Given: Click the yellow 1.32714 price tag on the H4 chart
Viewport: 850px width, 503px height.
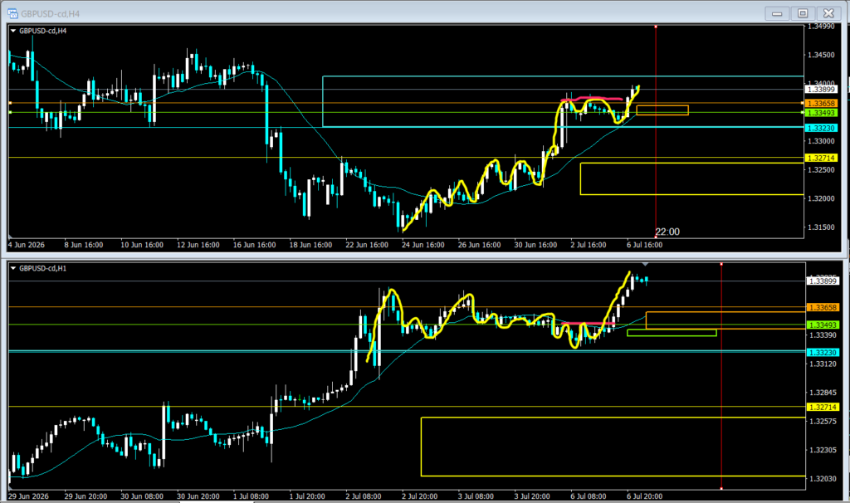Looking at the screenshot, I should (x=821, y=158).
